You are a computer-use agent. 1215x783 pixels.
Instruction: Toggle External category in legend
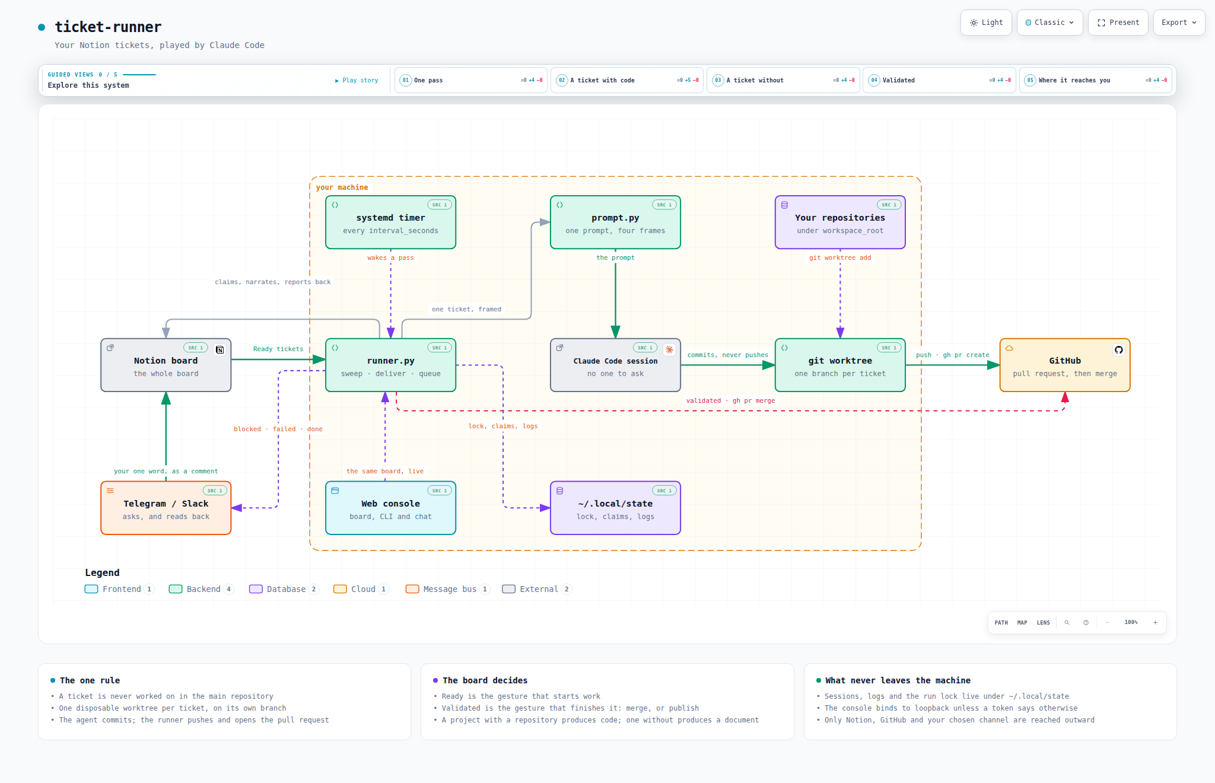pos(536,589)
